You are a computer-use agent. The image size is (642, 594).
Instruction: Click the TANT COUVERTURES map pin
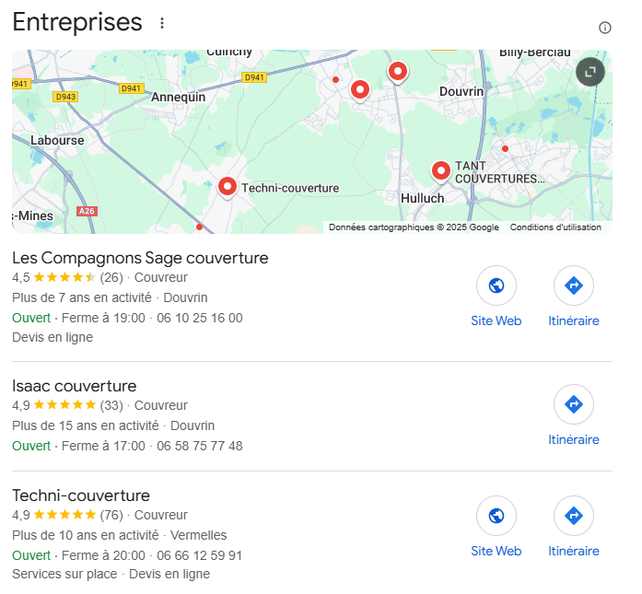440,170
